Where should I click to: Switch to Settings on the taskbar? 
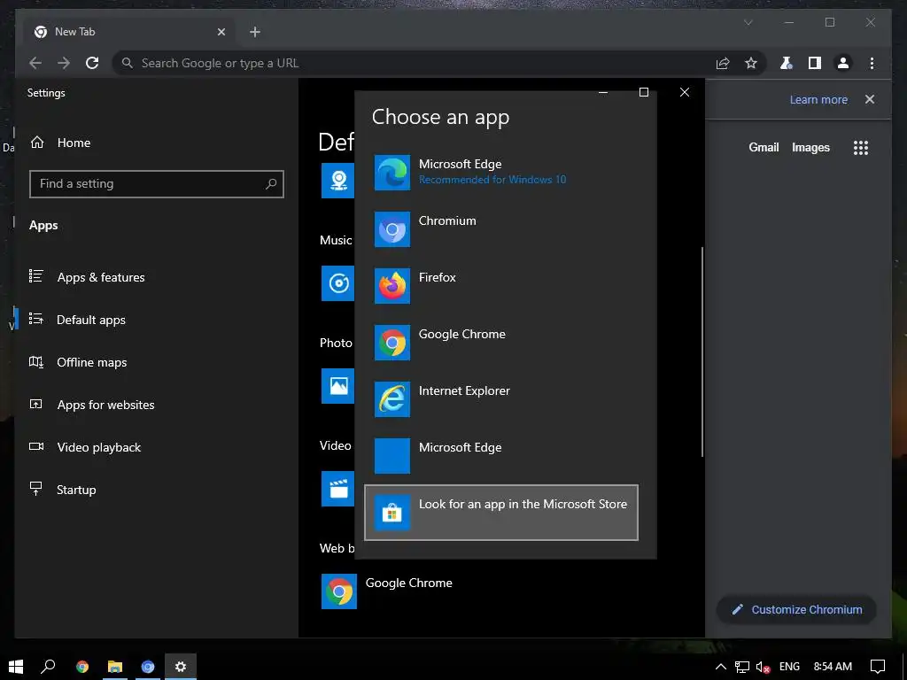(x=181, y=667)
